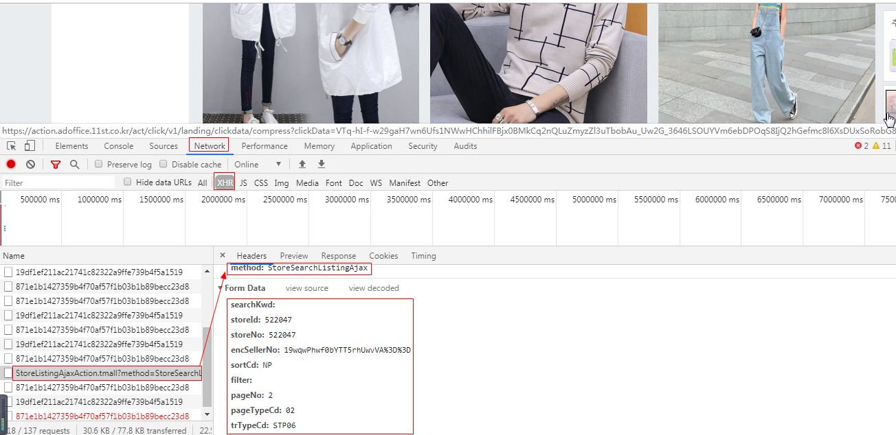Open the Performance panel tab
The image size is (896, 435).
coord(265,145)
